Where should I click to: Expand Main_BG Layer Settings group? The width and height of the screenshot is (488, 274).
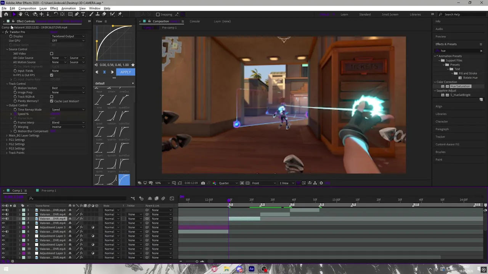[7, 135]
